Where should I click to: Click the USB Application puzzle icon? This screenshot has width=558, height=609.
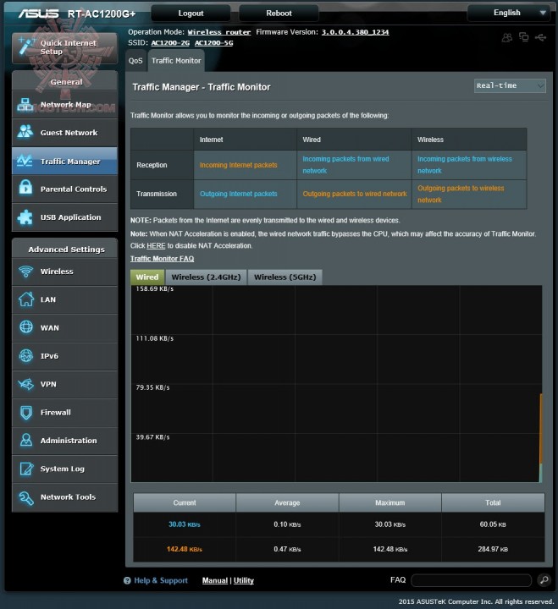click(25, 217)
